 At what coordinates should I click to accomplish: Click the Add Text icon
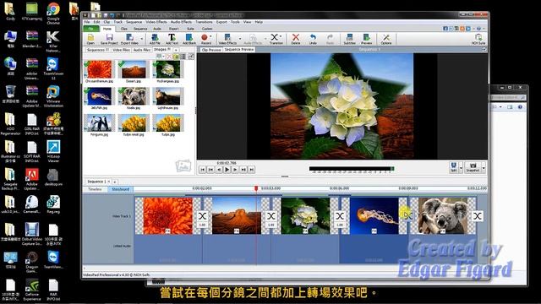pos(172,39)
